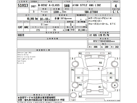Click grade text A180 STYLE AMG LINE
Viewport: 137px width, 103px height.
tap(87, 5)
